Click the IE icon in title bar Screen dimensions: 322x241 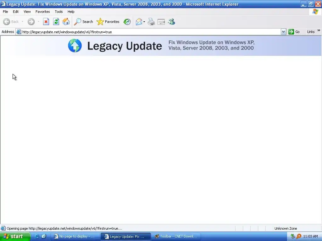(x=3, y=4)
